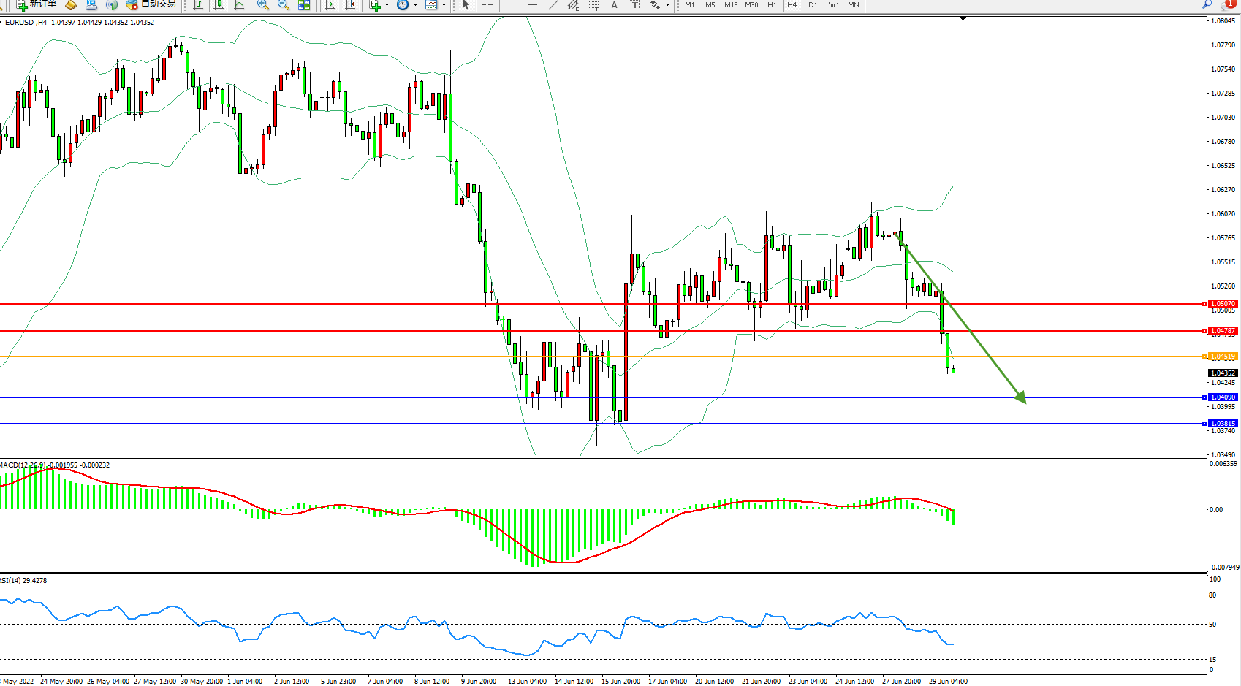Enable chart auto scroll

point(330,5)
